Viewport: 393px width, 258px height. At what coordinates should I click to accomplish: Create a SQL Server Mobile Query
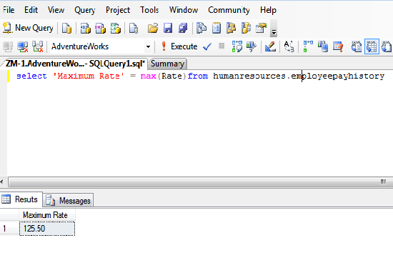pyautogui.click(x=134, y=28)
